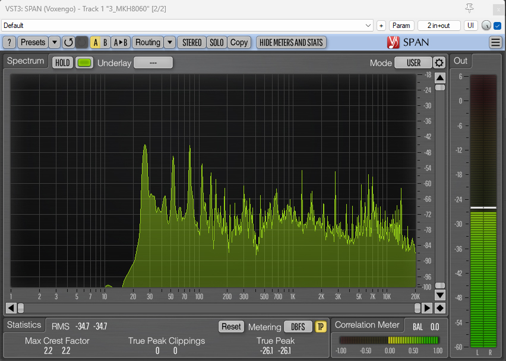The image size is (506, 361).
Task: Open the DBFS metering menu
Action: click(x=298, y=327)
